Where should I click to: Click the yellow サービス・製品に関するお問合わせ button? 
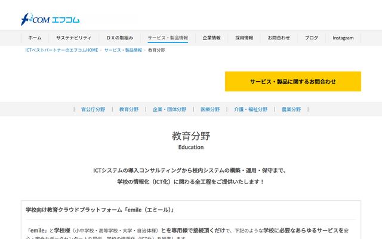click(x=293, y=81)
